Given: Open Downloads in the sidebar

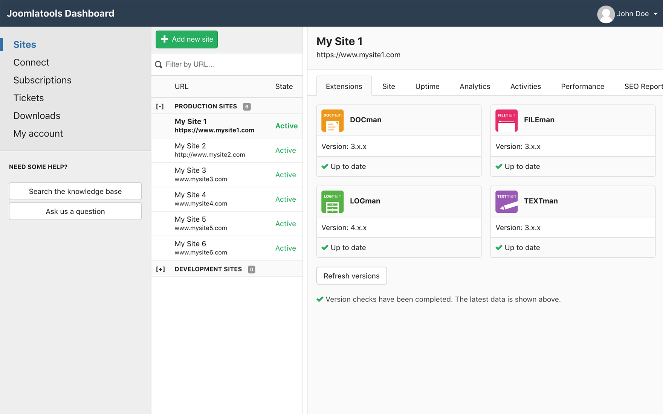Looking at the screenshot, I should click(x=37, y=116).
